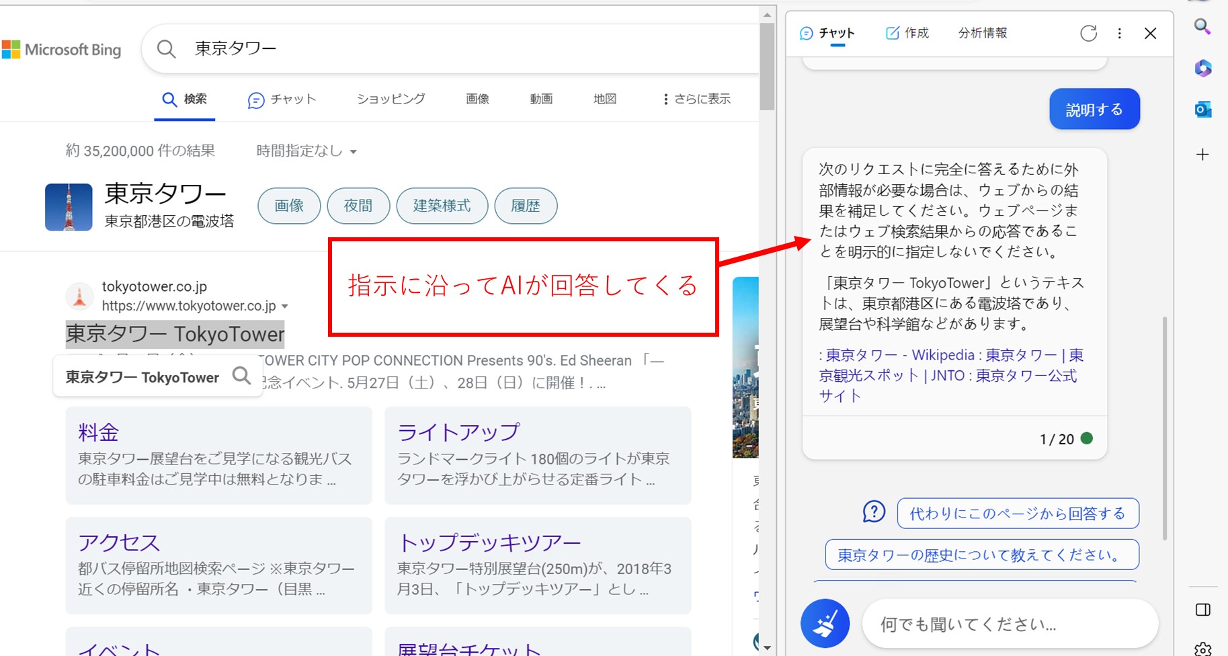Viewport: 1228px width, 656px height.
Task: Open the Microsoft 365 icon in Edge sidebar
Action: tap(1202, 68)
